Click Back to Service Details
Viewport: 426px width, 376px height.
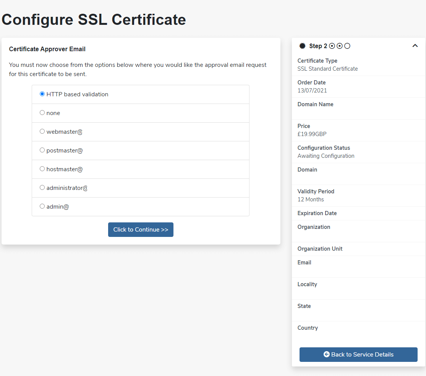[x=358, y=354]
